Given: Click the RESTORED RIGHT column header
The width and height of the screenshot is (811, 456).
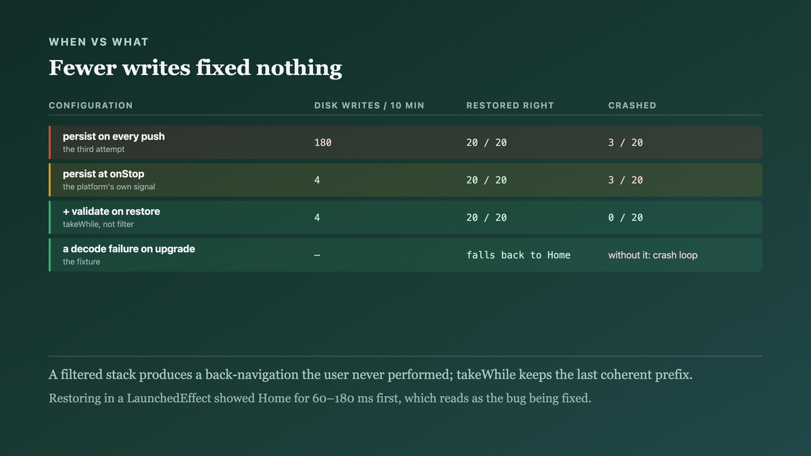Looking at the screenshot, I should tap(510, 105).
